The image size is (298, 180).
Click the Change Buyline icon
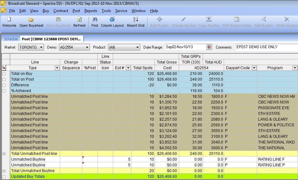click(184, 19)
